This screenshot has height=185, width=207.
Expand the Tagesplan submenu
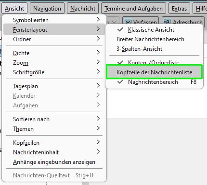tap(54, 86)
